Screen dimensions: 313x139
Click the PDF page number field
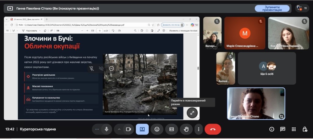(x=100, y=31)
